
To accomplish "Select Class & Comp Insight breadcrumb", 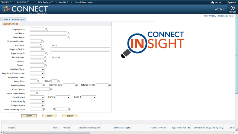I will click(84, 2).
